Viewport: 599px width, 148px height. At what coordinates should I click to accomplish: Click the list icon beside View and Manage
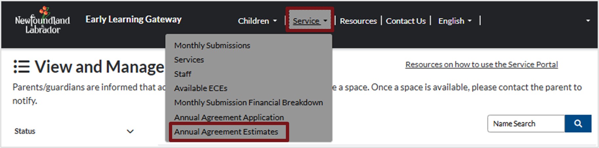tap(22, 67)
